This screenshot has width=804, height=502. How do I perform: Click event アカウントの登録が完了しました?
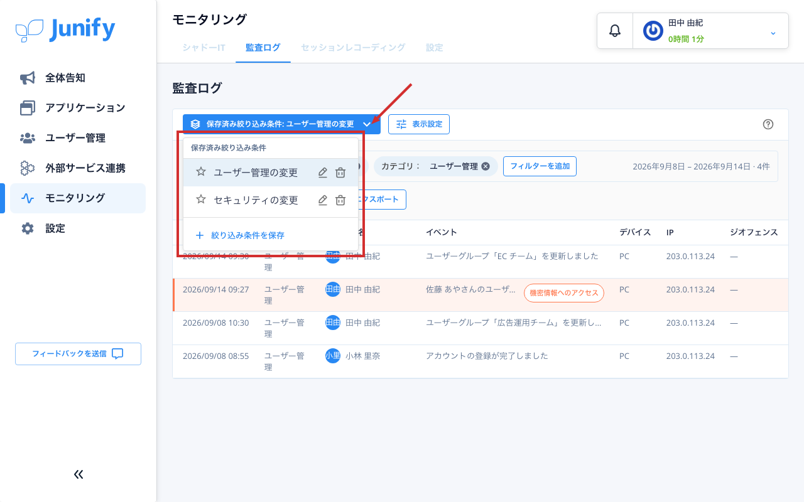(x=487, y=356)
